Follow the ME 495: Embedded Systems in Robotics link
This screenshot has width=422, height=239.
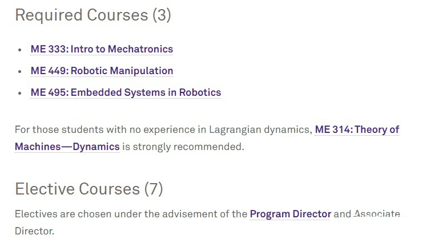tap(126, 92)
